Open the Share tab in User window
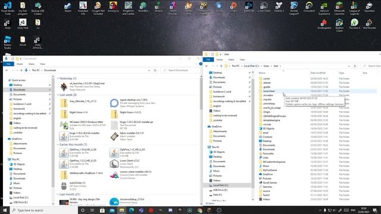 [231, 59]
